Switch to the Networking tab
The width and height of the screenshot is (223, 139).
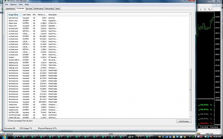pyautogui.click(x=49, y=9)
